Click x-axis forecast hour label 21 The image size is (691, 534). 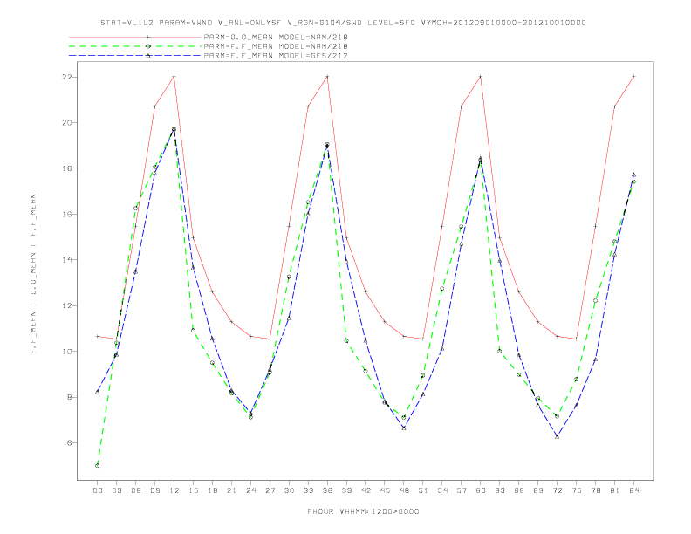(x=231, y=490)
